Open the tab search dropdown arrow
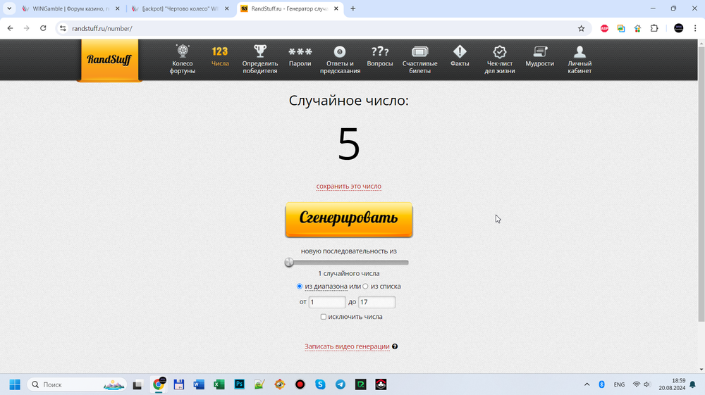705x395 pixels. pyautogui.click(x=9, y=8)
